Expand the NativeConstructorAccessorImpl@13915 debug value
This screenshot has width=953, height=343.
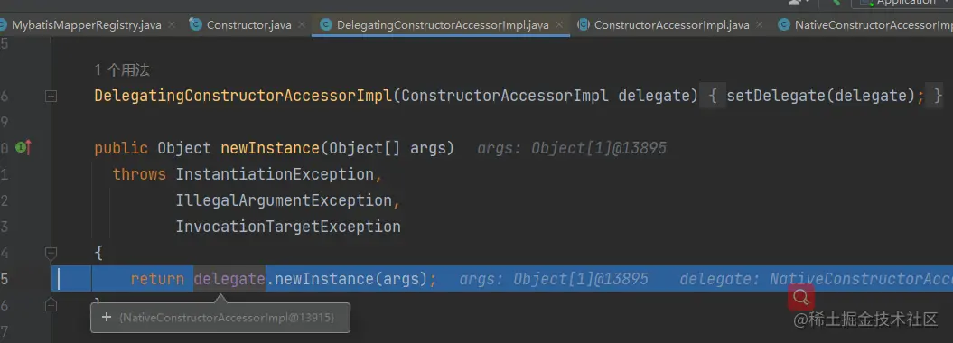[107, 317]
